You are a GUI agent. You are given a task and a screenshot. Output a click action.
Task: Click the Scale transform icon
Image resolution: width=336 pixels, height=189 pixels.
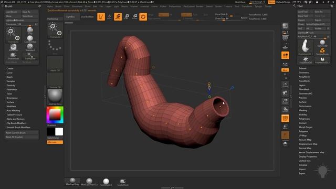pyautogui.click(x=127, y=17)
